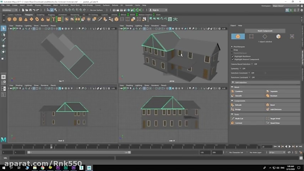Toggle Highlight Backfaces checkbox
The width and height of the screenshot is (304, 171).
point(232,56)
